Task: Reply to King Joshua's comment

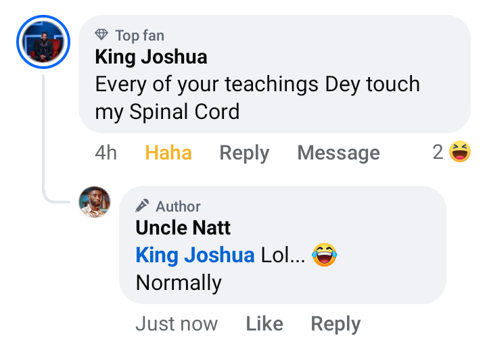Action: [244, 153]
